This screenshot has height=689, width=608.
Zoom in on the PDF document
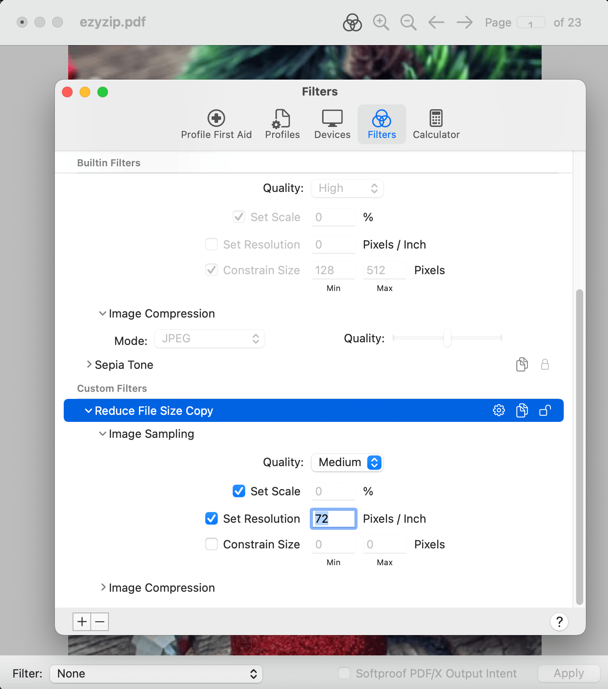[381, 22]
